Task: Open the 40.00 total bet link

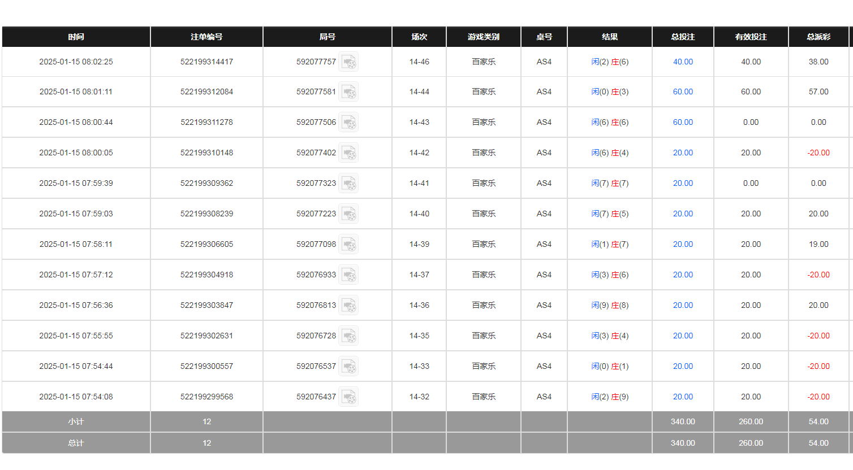Action: 683,62
